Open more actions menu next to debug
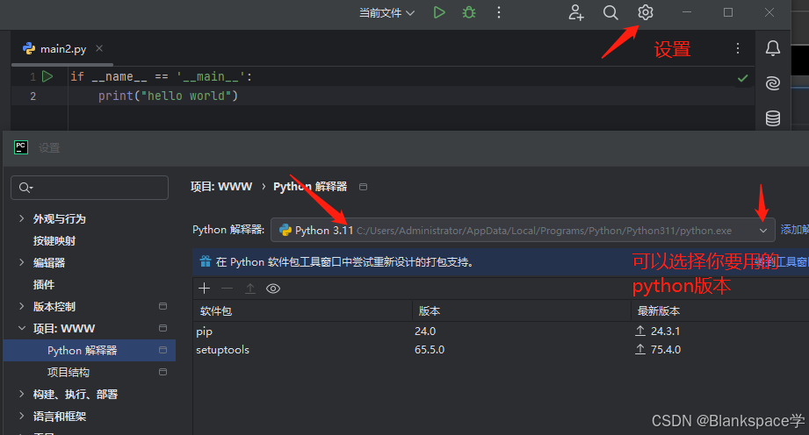The image size is (809, 435). click(x=498, y=12)
